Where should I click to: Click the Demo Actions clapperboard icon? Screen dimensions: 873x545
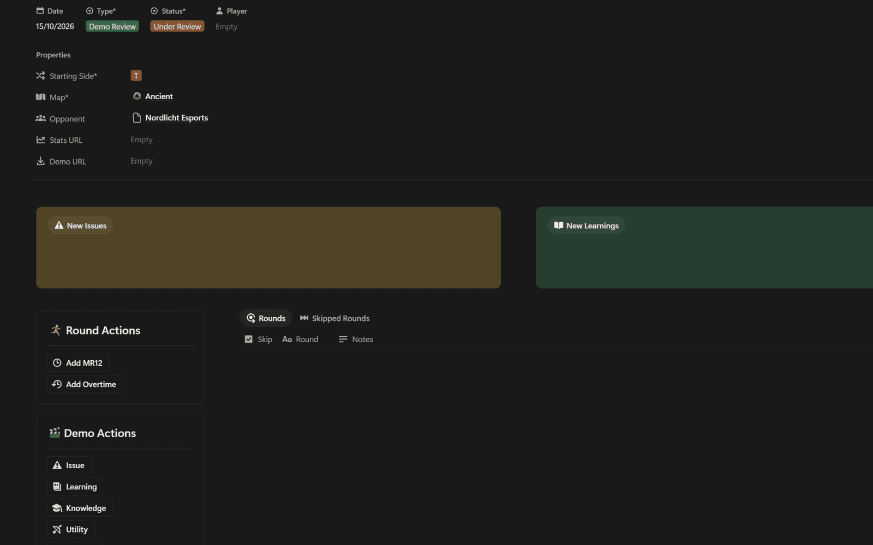click(55, 433)
